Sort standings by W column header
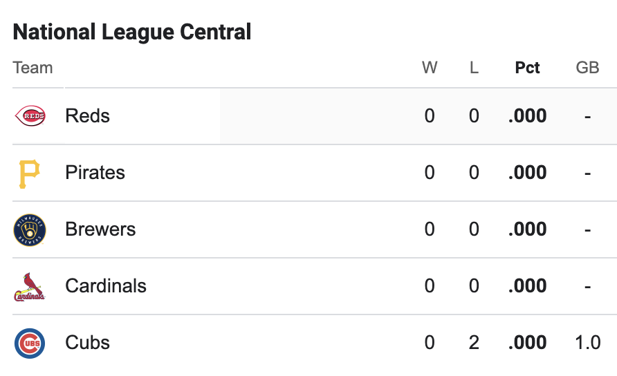This screenshot has width=617, height=376. 430,68
